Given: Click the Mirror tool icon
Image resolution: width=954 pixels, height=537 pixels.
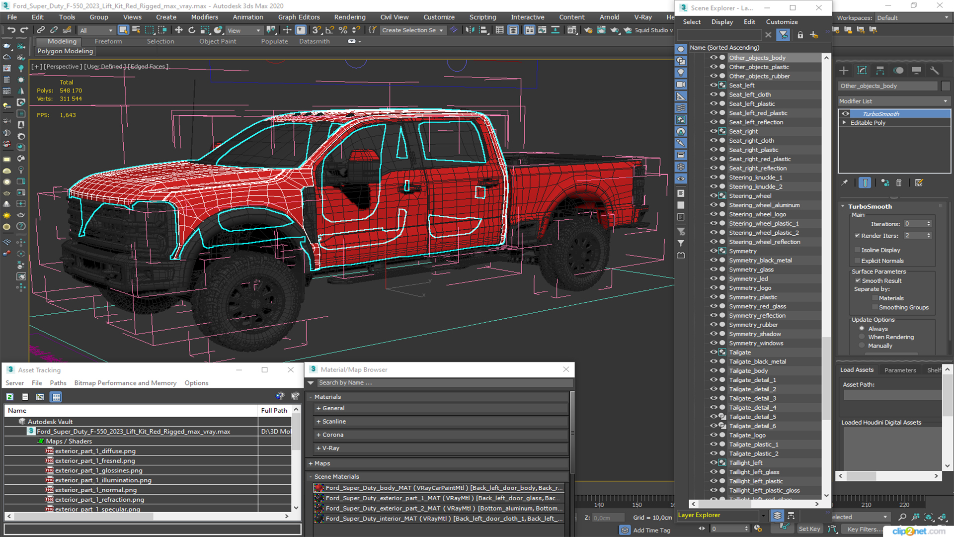Looking at the screenshot, I should click(470, 30).
